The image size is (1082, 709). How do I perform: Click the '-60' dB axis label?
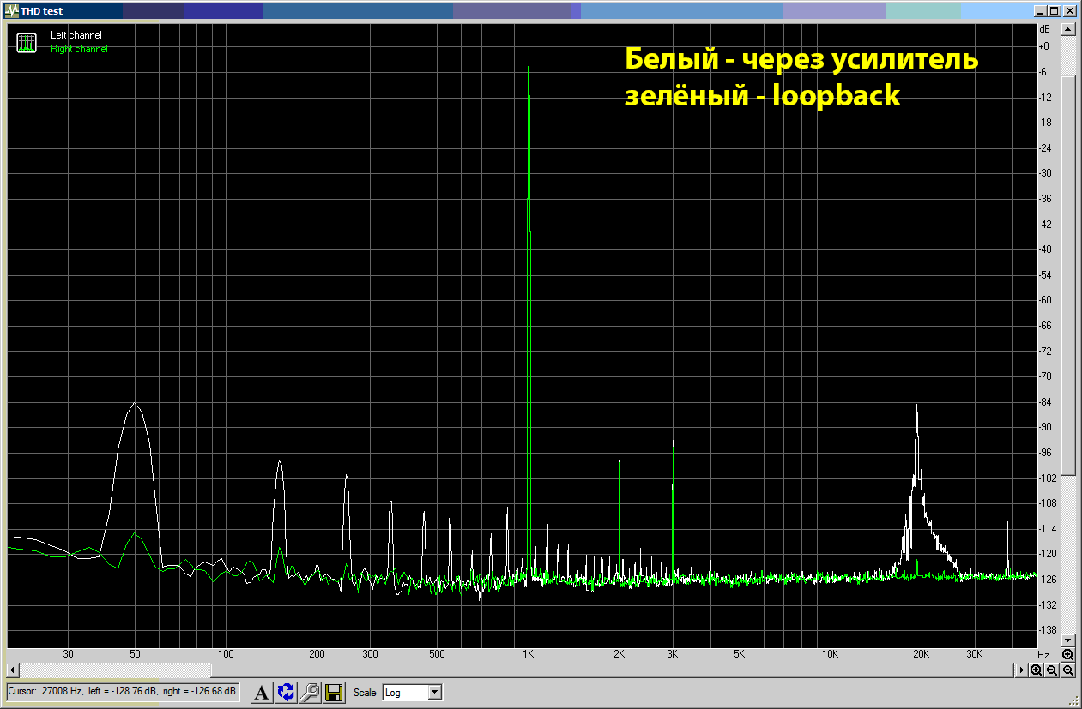click(1044, 300)
